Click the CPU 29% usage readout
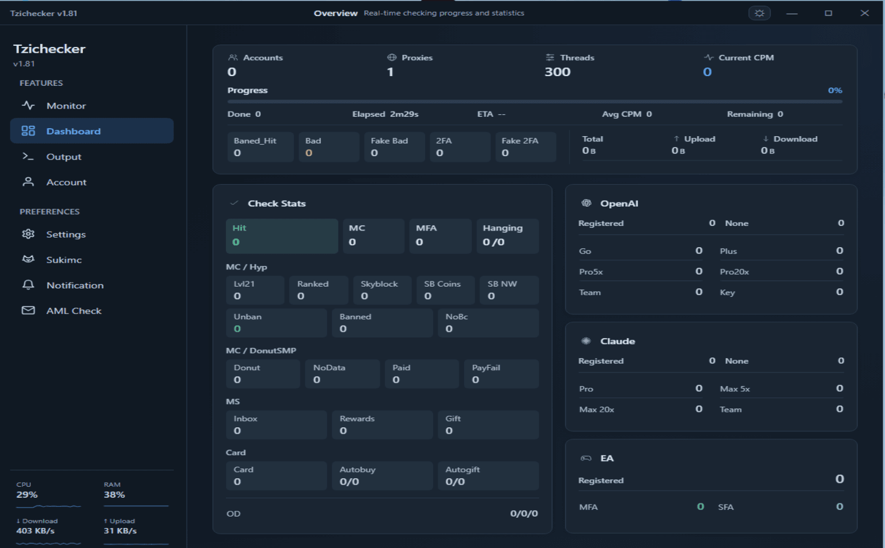 (x=27, y=491)
